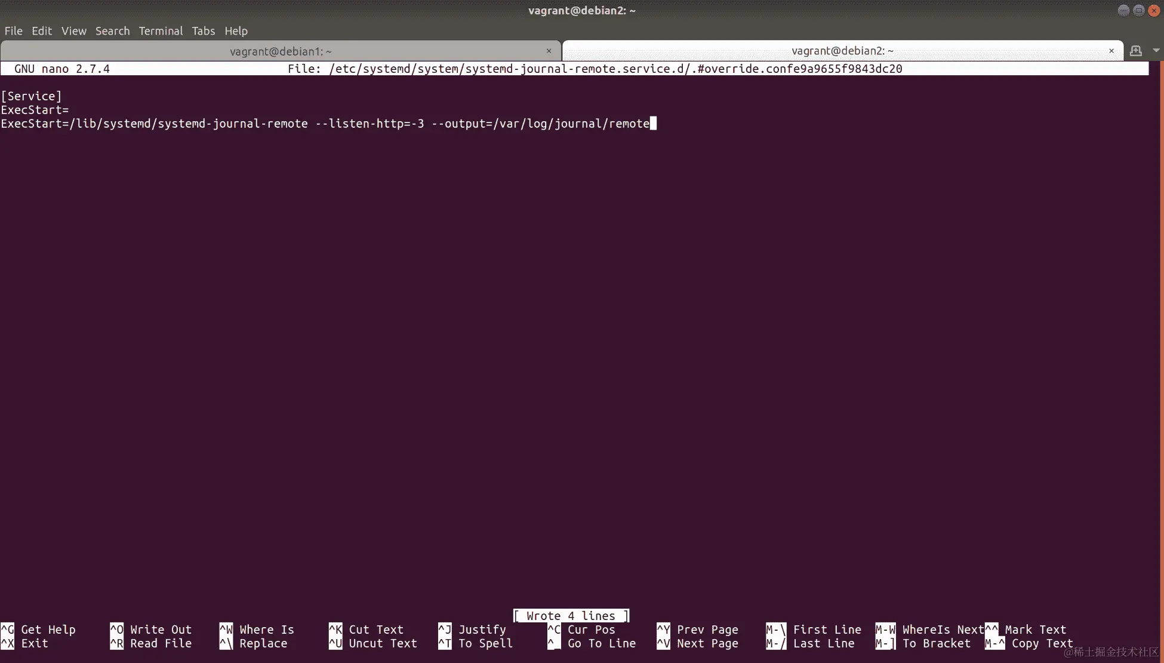Viewport: 1164px width, 663px height.
Task: Open the File menu
Action: tap(13, 31)
